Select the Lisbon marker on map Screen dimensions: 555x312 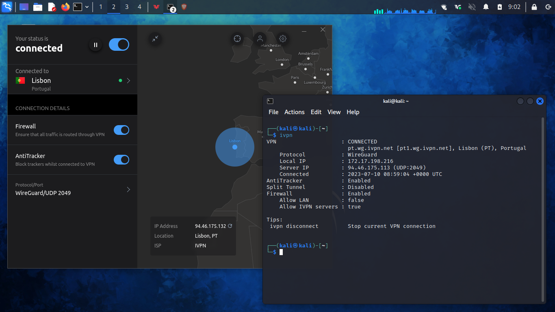(235, 147)
